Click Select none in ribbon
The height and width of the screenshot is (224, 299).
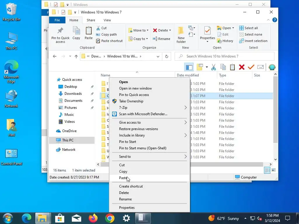251,34
